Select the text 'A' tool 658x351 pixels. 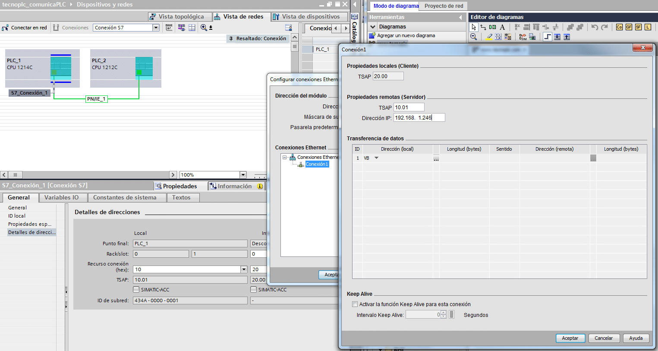tap(502, 27)
